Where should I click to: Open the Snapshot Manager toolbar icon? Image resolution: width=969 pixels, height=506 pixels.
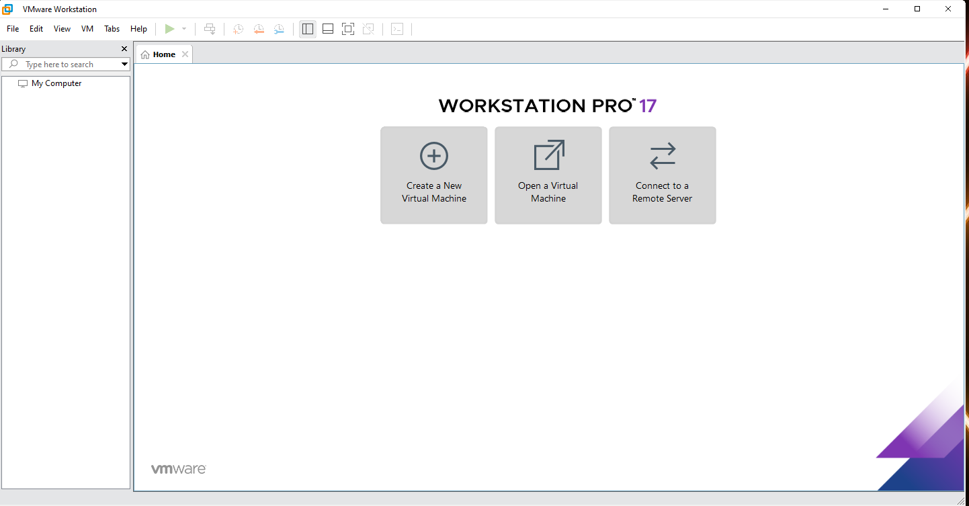coord(279,29)
